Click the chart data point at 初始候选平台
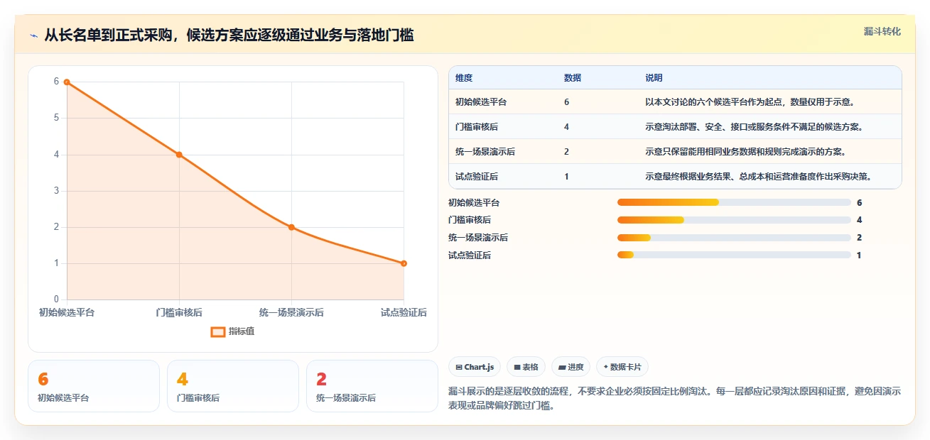This screenshot has width=930, height=440. coord(67,82)
